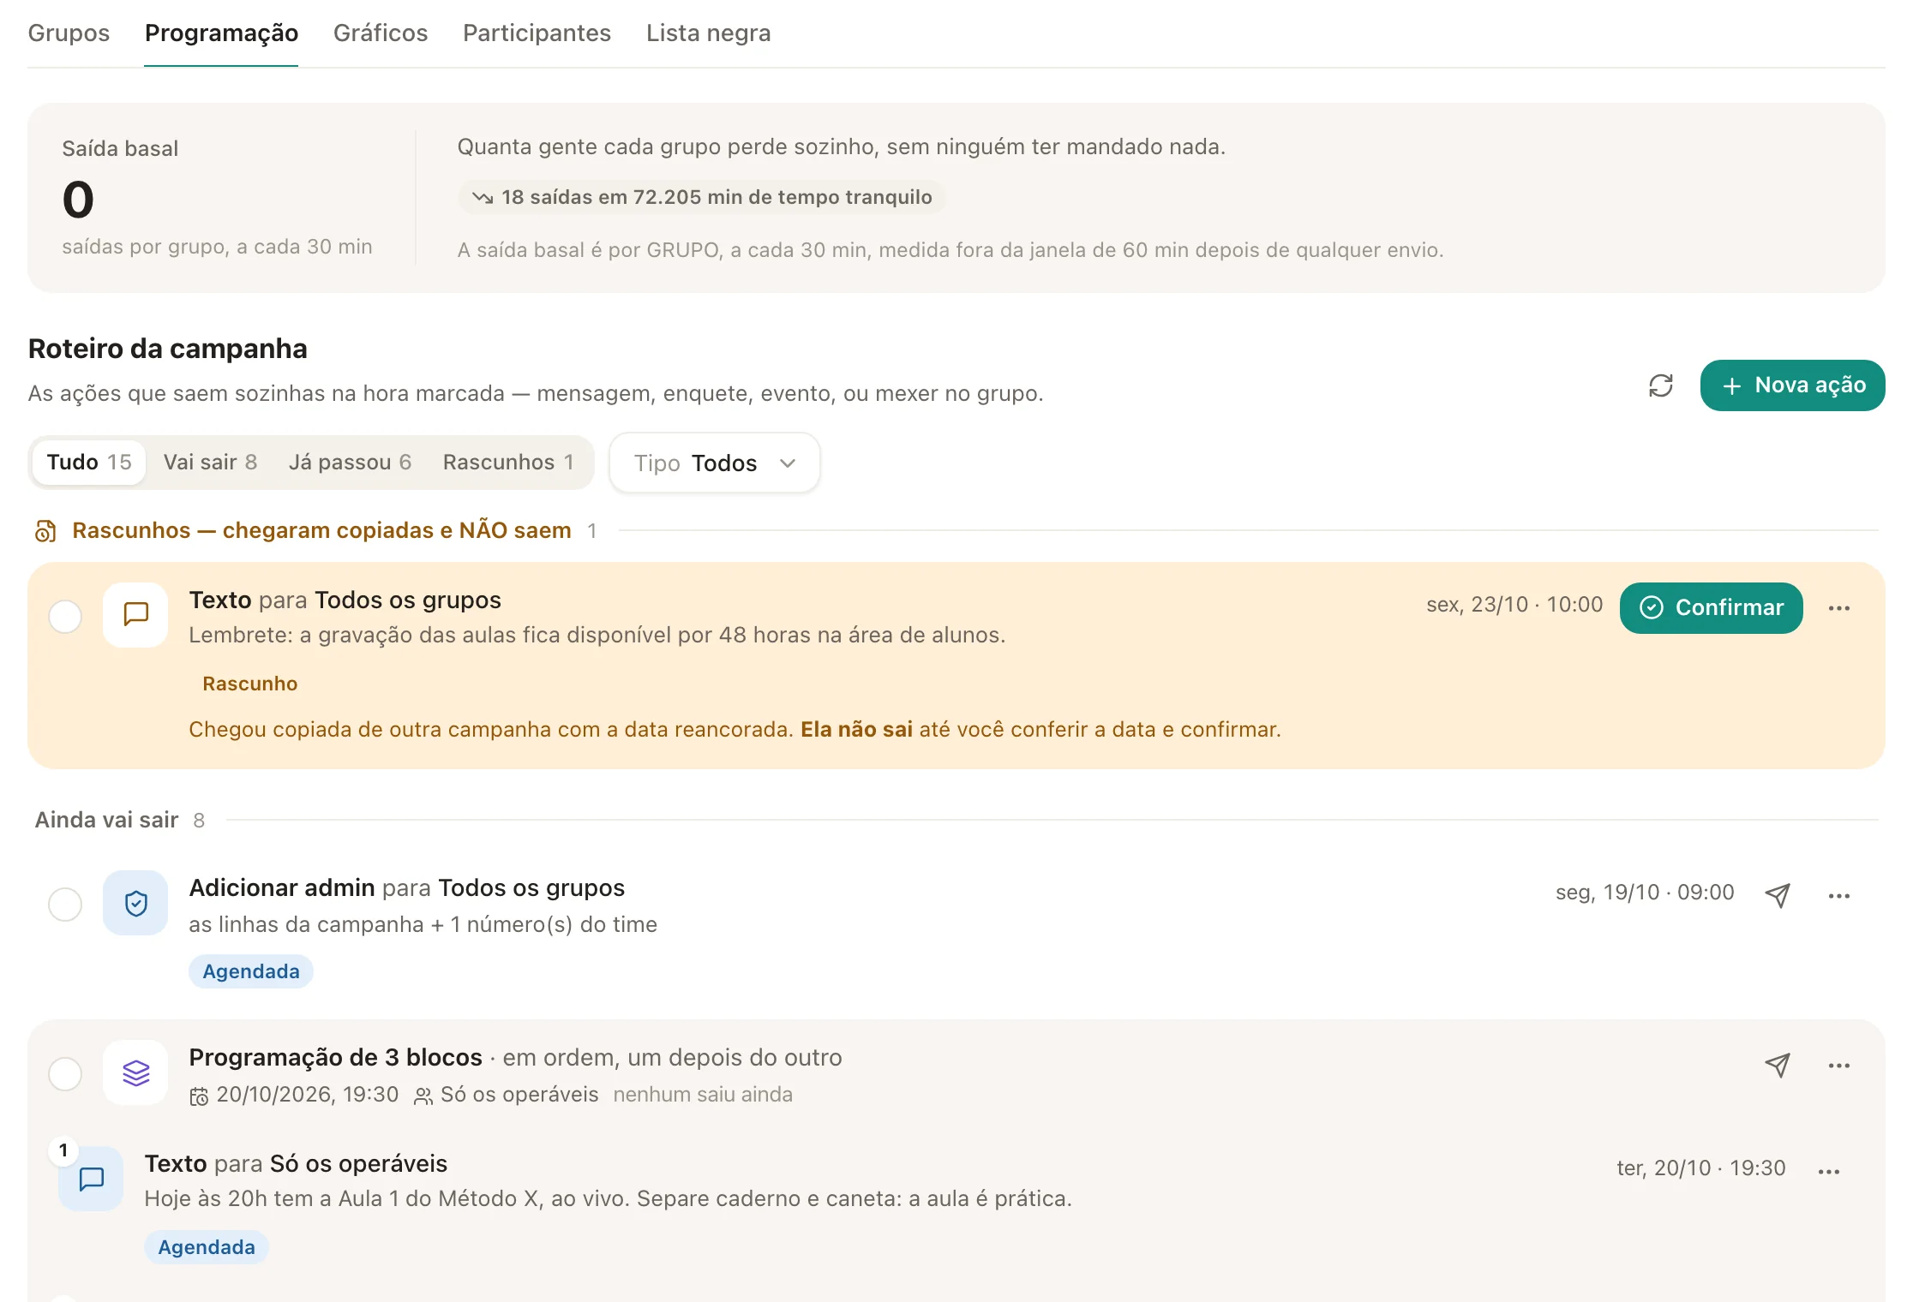The width and height of the screenshot is (1913, 1302).
Task: Click Confirmar on the draft message
Action: tap(1711, 608)
